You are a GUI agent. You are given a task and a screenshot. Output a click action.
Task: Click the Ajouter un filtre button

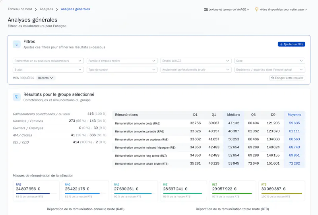click(x=291, y=44)
